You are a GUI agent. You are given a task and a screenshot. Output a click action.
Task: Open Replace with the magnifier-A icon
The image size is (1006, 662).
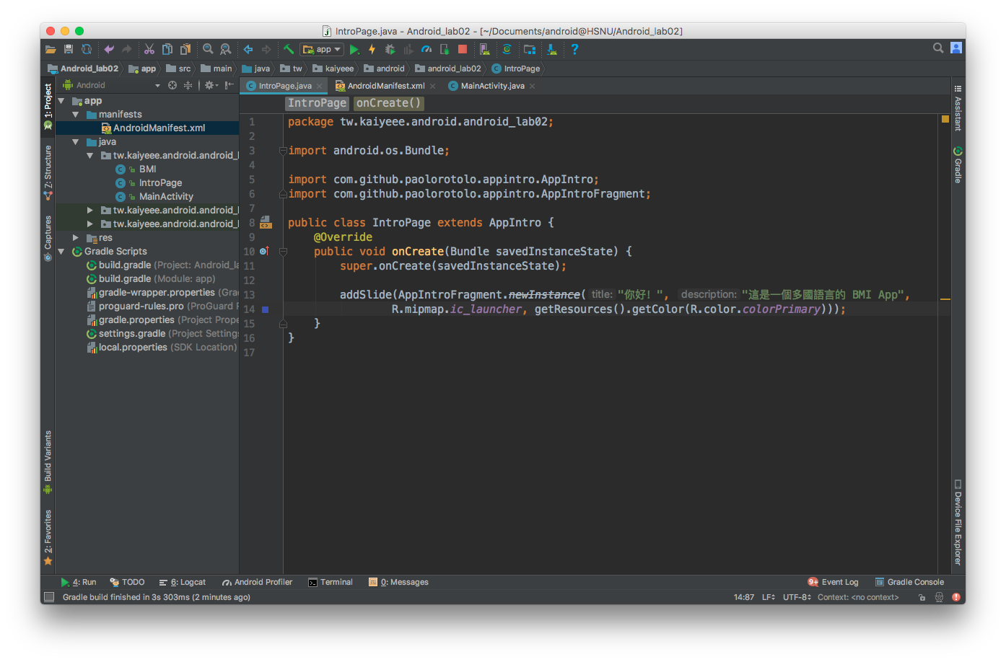[x=226, y=50]
